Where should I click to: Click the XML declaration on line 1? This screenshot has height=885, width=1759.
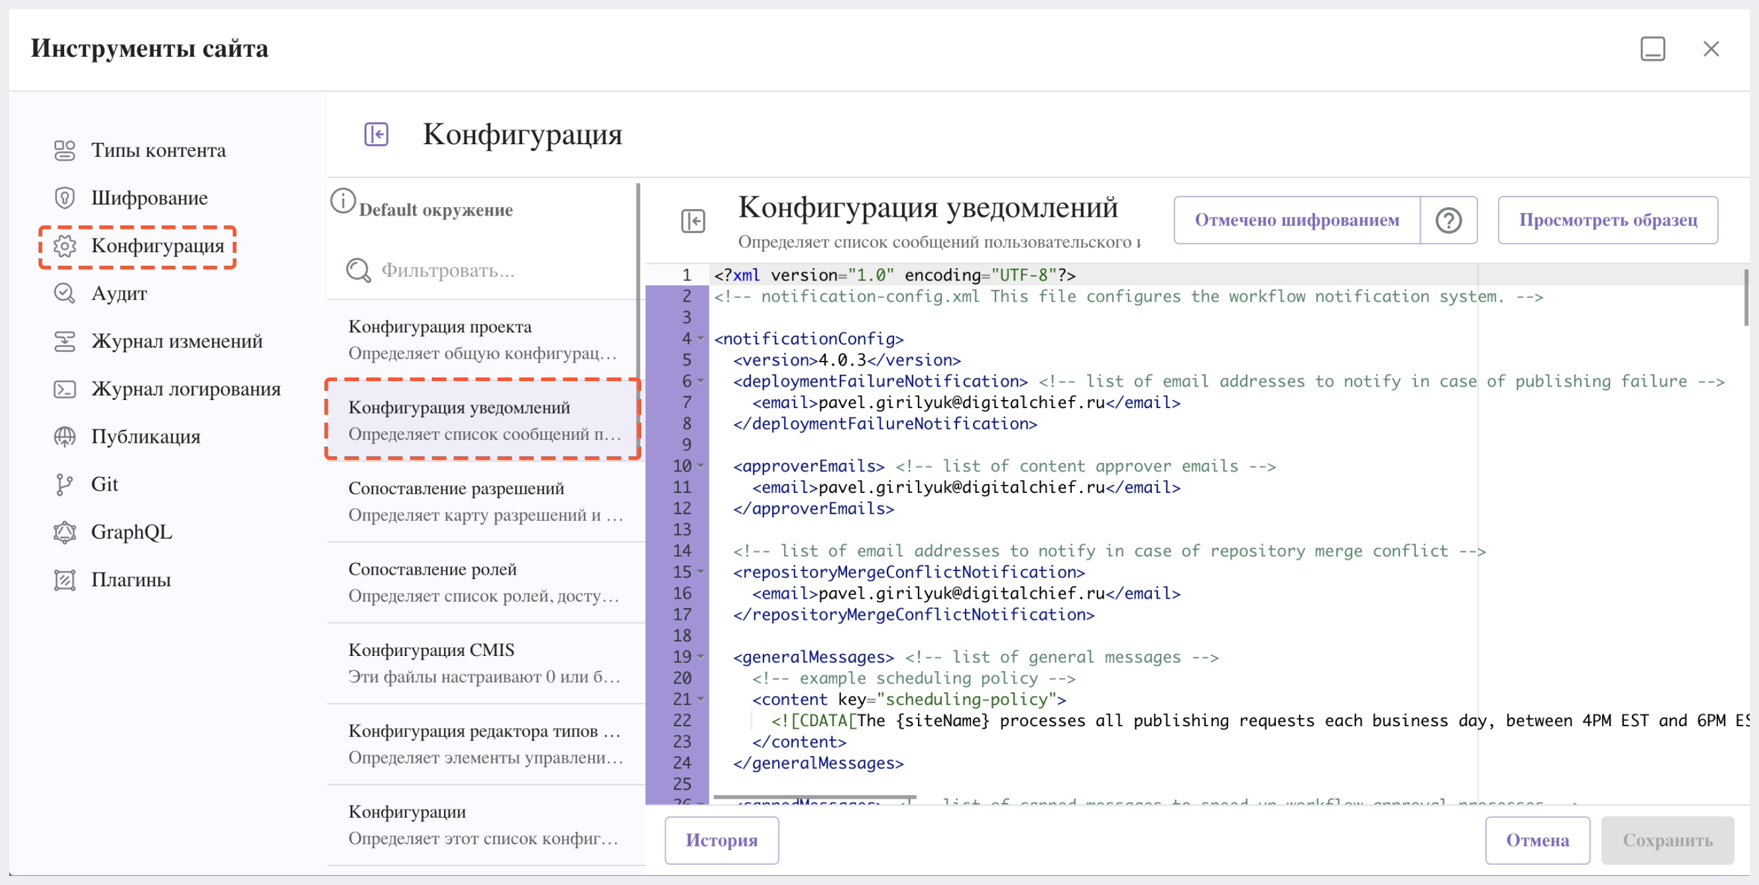coord(895,275)
